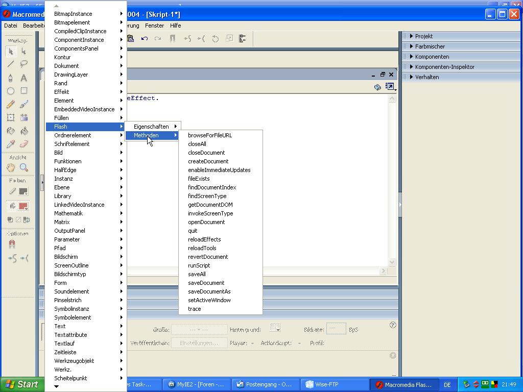Screen dimensions: 523x392
Task: Toggle the Snap to Objects magnet option
Action: (12, 244)
